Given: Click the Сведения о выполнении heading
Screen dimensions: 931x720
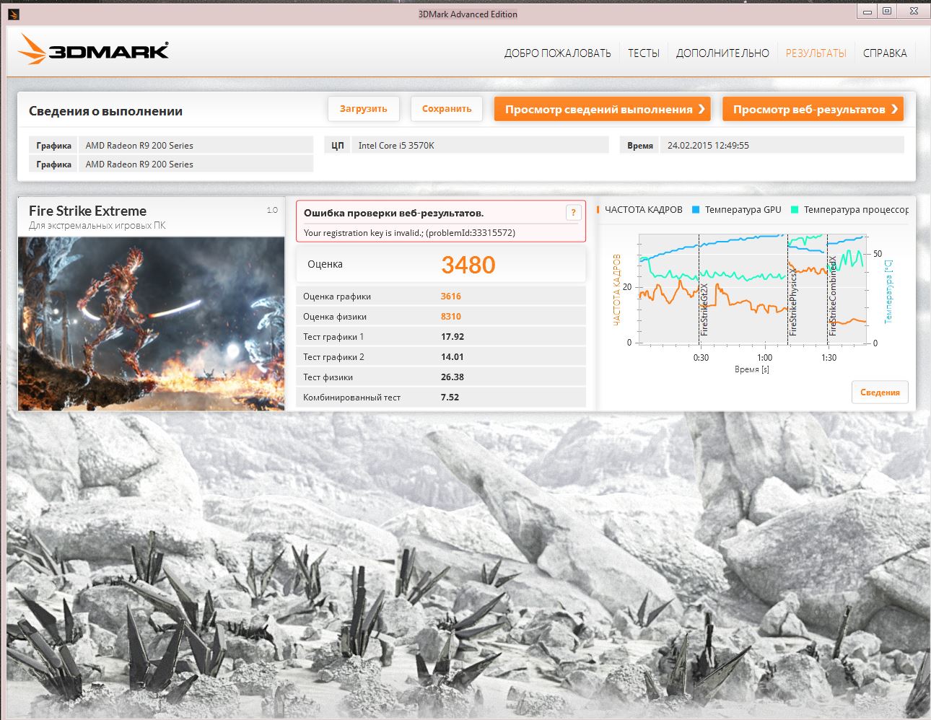Looking at the screenshot, I should (x=105, y=111).
